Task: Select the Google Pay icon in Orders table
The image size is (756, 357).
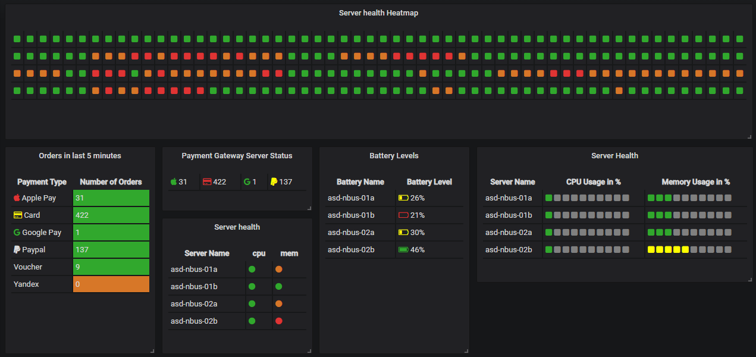Action: [17, 232]
